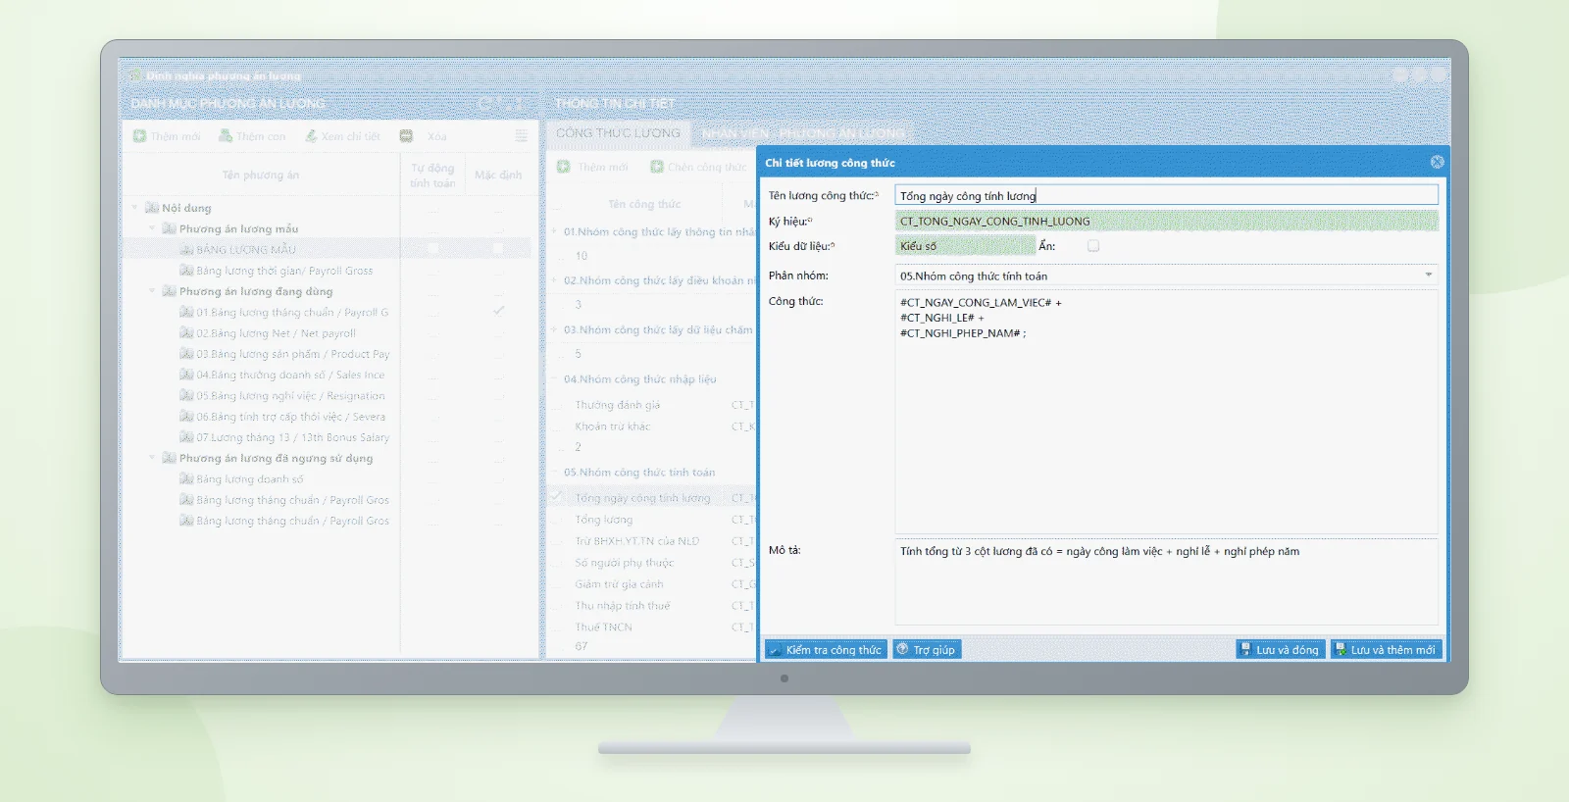Click Thêm mới icon under Công thức lương tab

564,167
